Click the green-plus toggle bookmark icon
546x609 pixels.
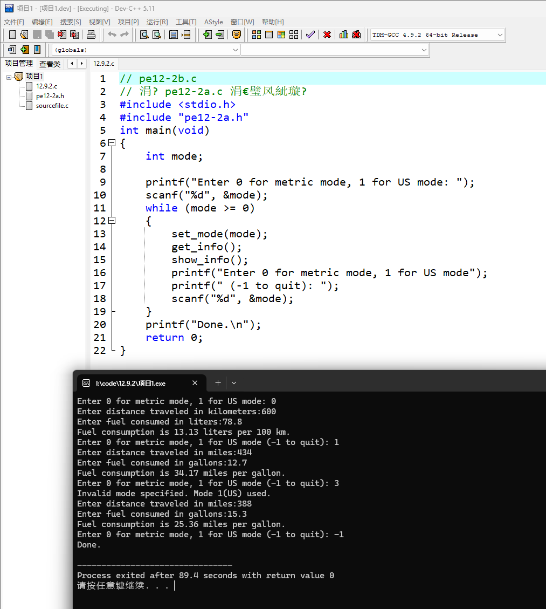point(25,50)
